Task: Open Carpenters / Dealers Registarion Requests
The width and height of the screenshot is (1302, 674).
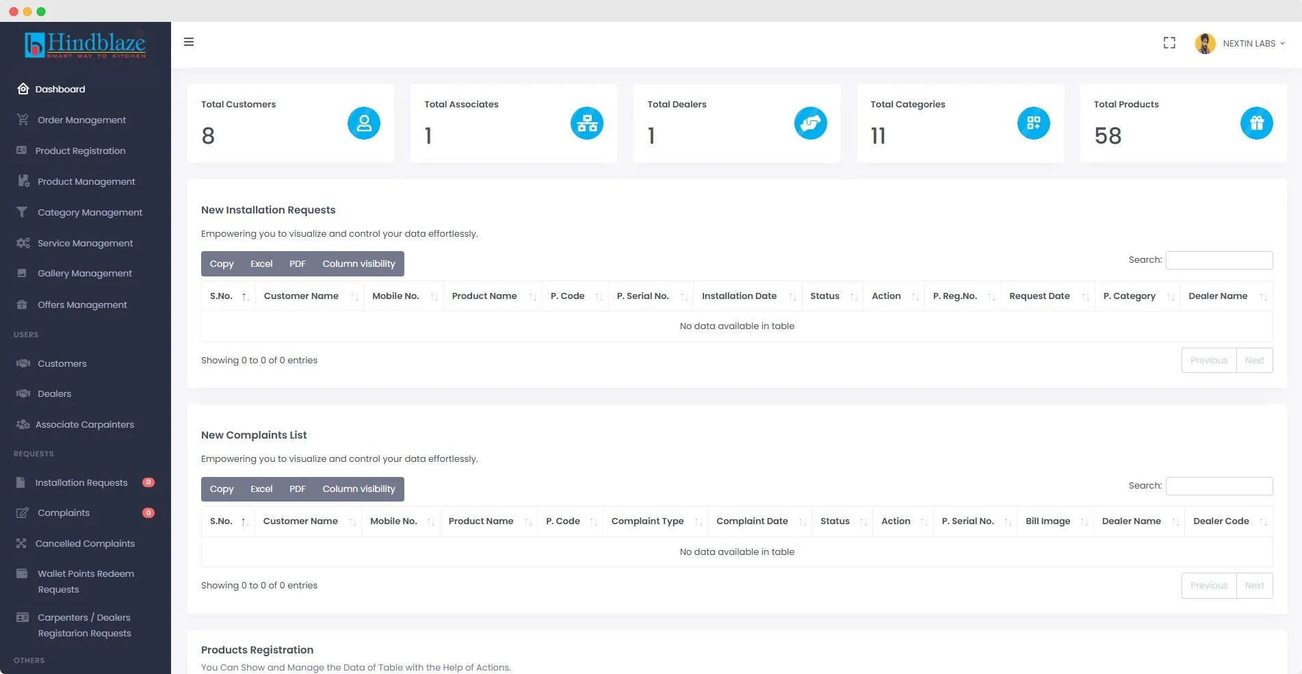Action: (x=84, y=625)
